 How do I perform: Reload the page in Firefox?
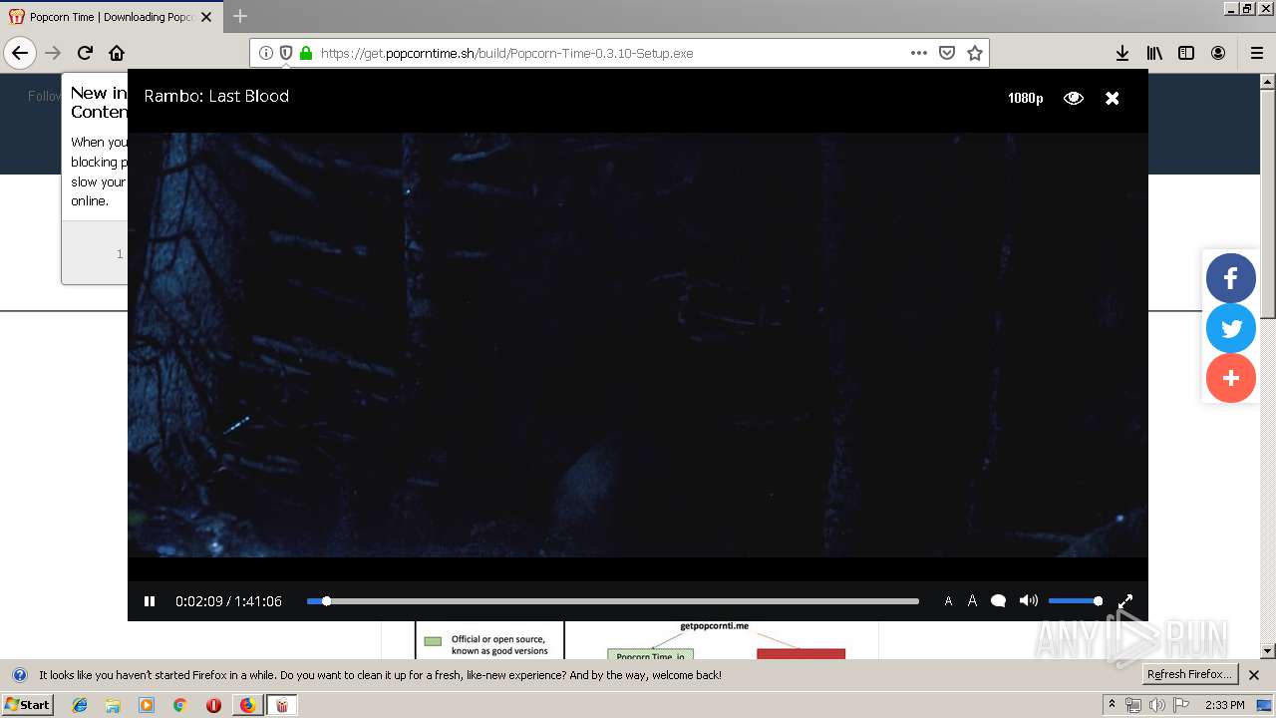[85, 53]
